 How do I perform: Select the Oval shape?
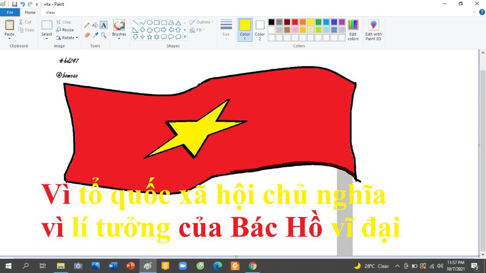tap(150, 23)
